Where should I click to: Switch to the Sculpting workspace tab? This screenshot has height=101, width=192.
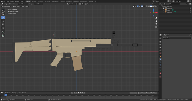click(x=41, y=1)
